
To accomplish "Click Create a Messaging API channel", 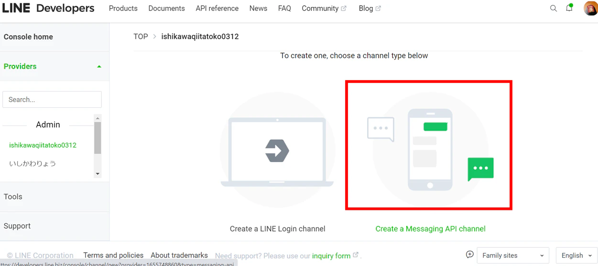I will pos(430,229).
